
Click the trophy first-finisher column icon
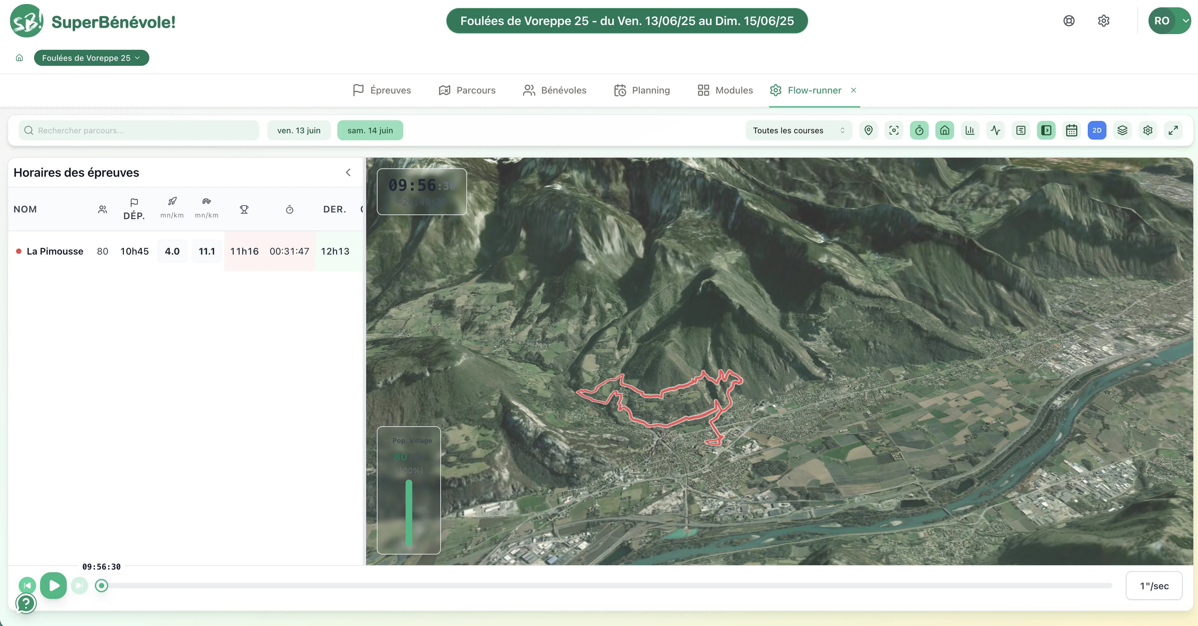coord(244,209)
